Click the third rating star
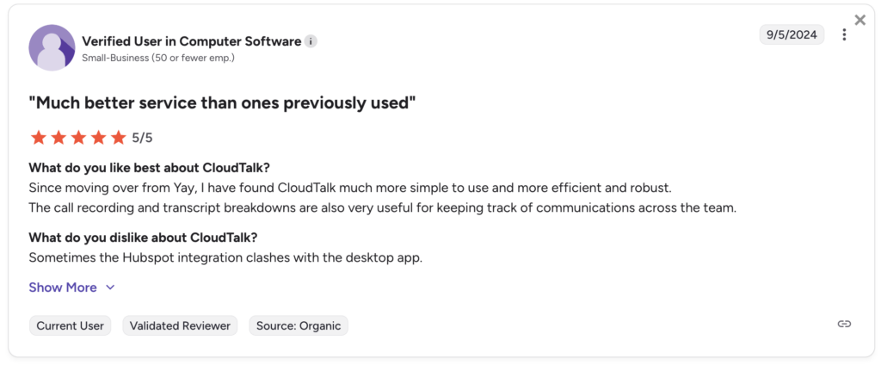The image size is (881, 365). [78, 138]
